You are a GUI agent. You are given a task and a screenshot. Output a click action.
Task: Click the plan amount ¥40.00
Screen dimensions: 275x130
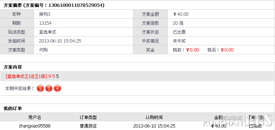click(x=180, y=14)
